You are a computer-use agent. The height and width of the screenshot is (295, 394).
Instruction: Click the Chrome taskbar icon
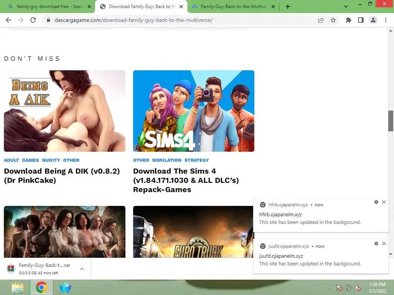tap(42, 287)
